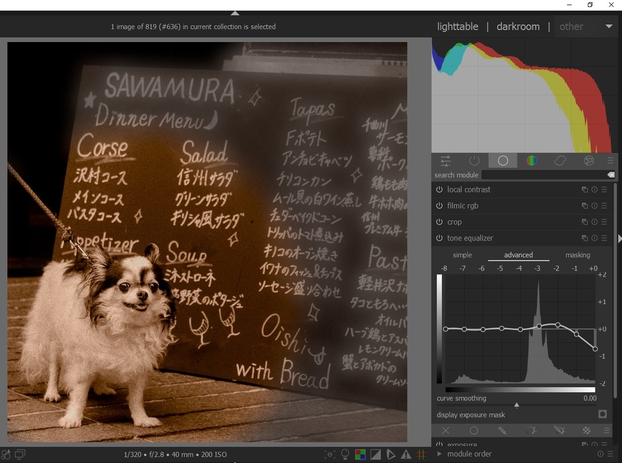The width and height of the screenshot is (622, 463).
Task: Expand the module order section
Action: [x=440, y=454]
